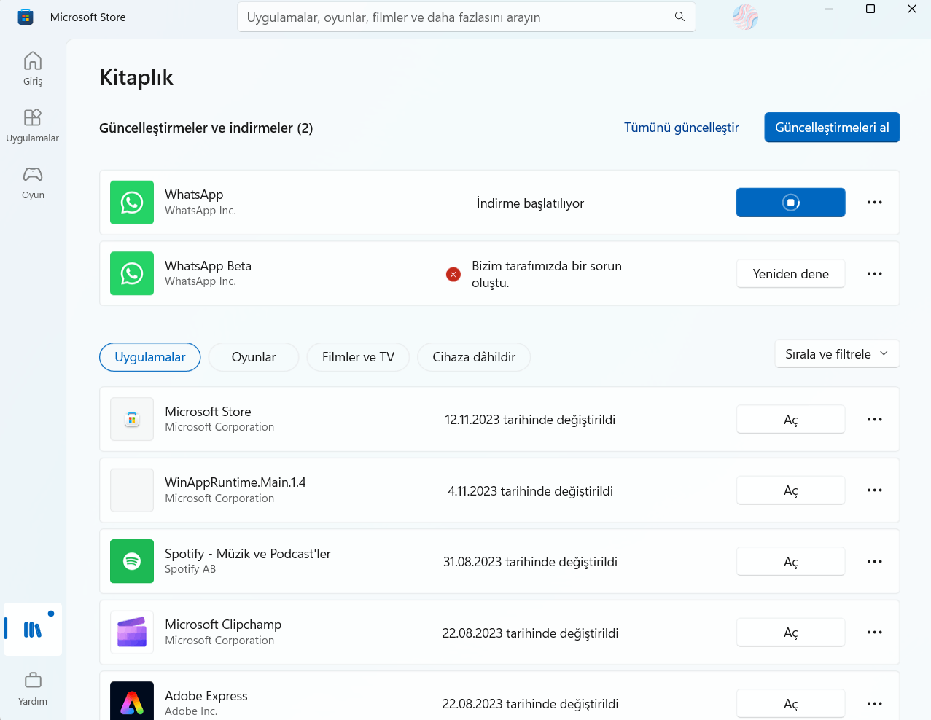Open more options for WinAppRuntime.Main.1.4
931x720 pixels.
[875, 490]
